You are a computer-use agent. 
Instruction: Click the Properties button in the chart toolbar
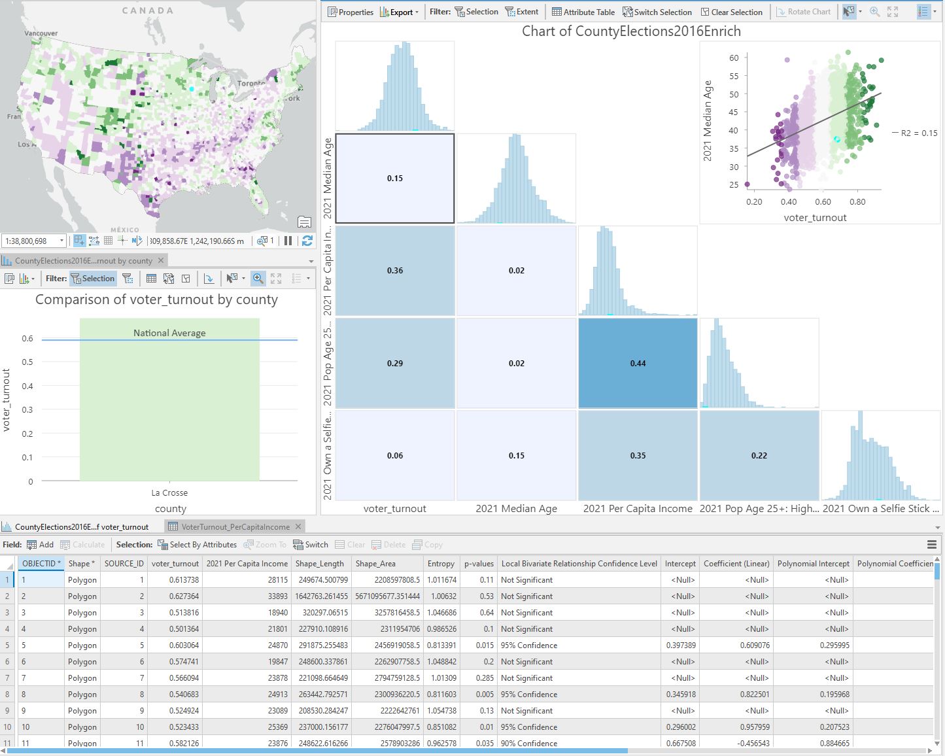pos(350,12)
